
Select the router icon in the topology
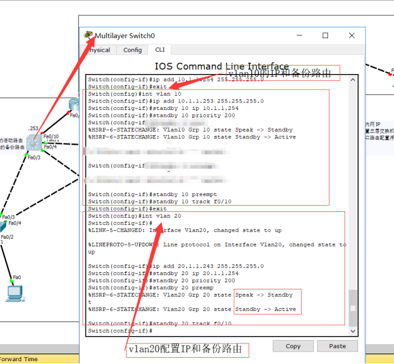(x=74, y=105)
